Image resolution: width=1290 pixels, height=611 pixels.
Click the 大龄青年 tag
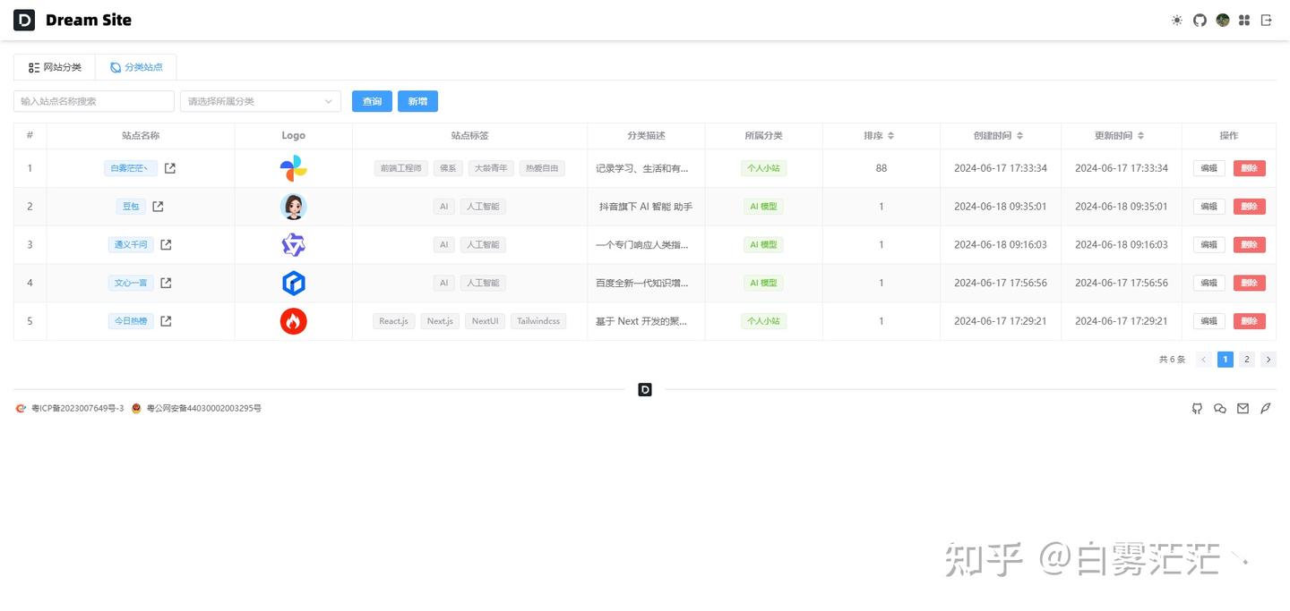click(491, 168)
